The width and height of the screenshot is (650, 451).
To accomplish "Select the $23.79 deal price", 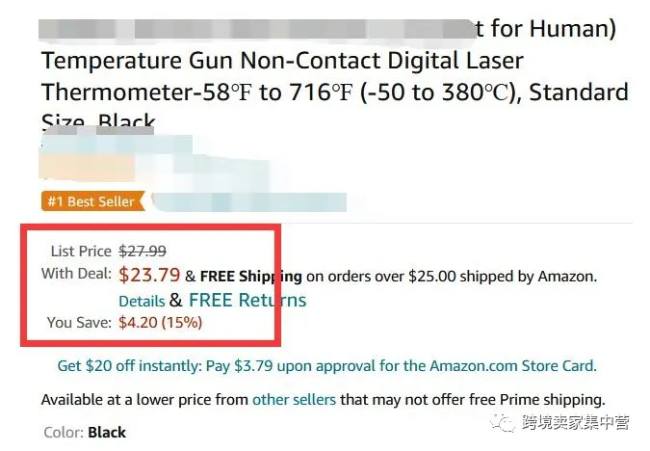I will point(149,275).
